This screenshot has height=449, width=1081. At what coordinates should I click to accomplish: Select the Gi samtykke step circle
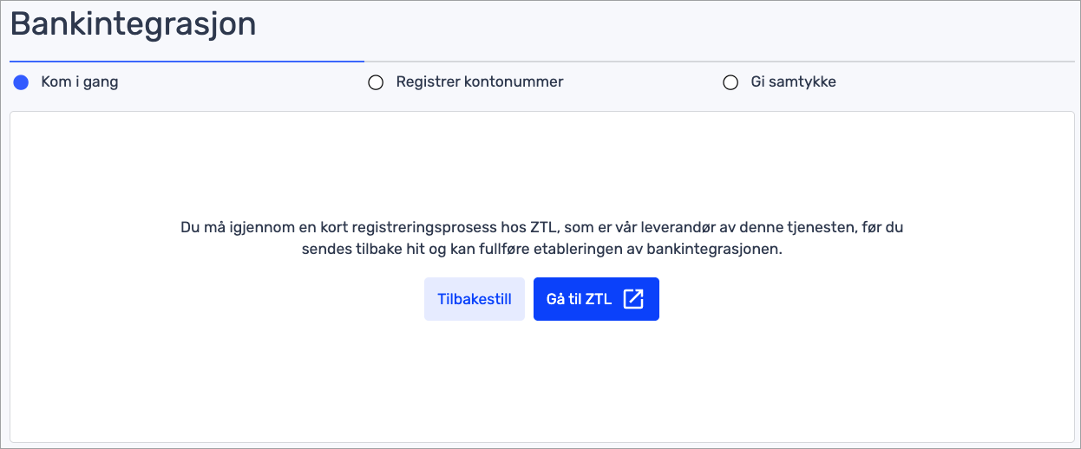(730, 82)
